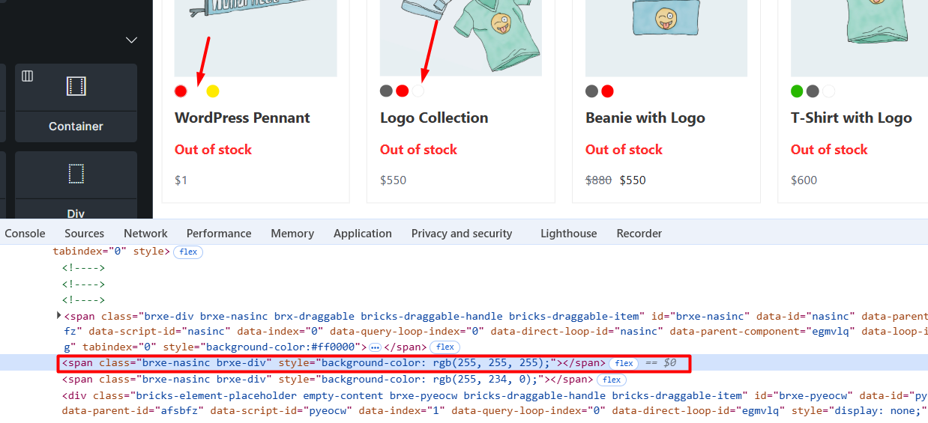Toggle the flex badge on the highlighted span
Screen dimensions: 928x423
tap(624, 363)
